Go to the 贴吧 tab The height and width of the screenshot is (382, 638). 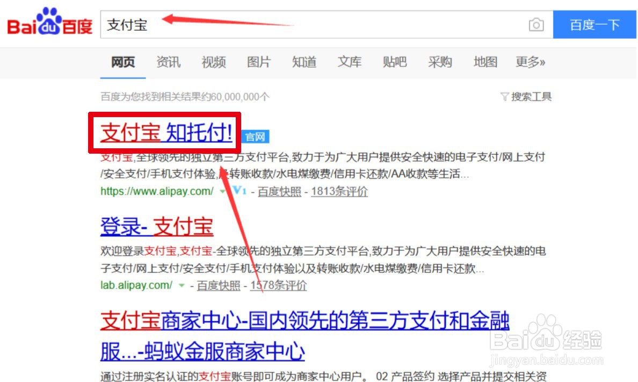click(x=395, y=62)
